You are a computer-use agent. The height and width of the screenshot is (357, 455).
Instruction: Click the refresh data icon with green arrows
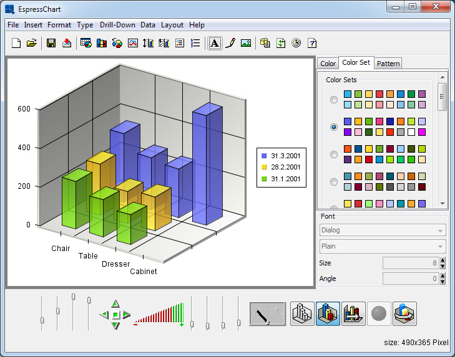click(x=281, y=43)
